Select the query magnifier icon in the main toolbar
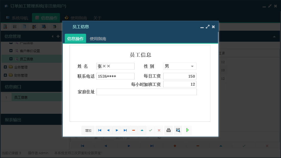The width and height of the screenshot is (281, 158). click(x=5, y=26)
